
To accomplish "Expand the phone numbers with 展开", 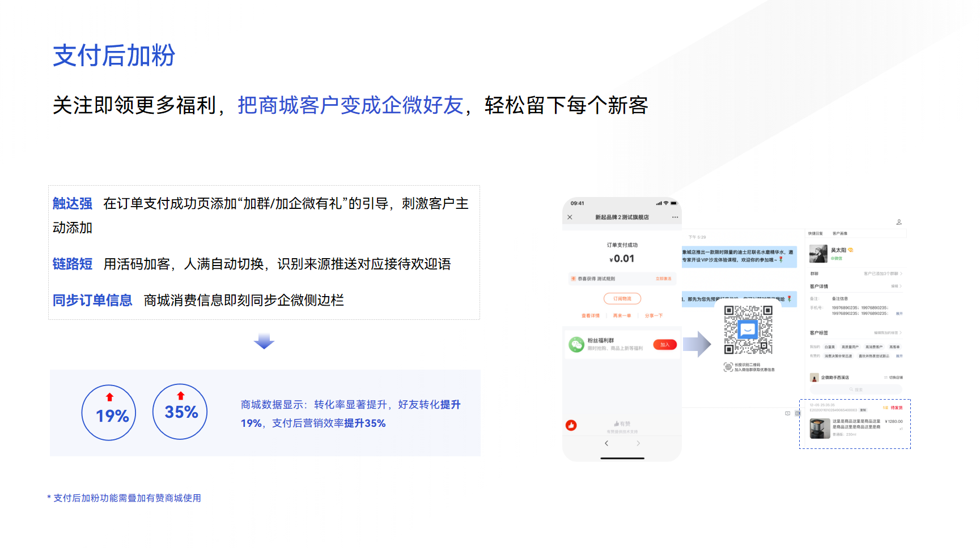I will coord(899,314).
